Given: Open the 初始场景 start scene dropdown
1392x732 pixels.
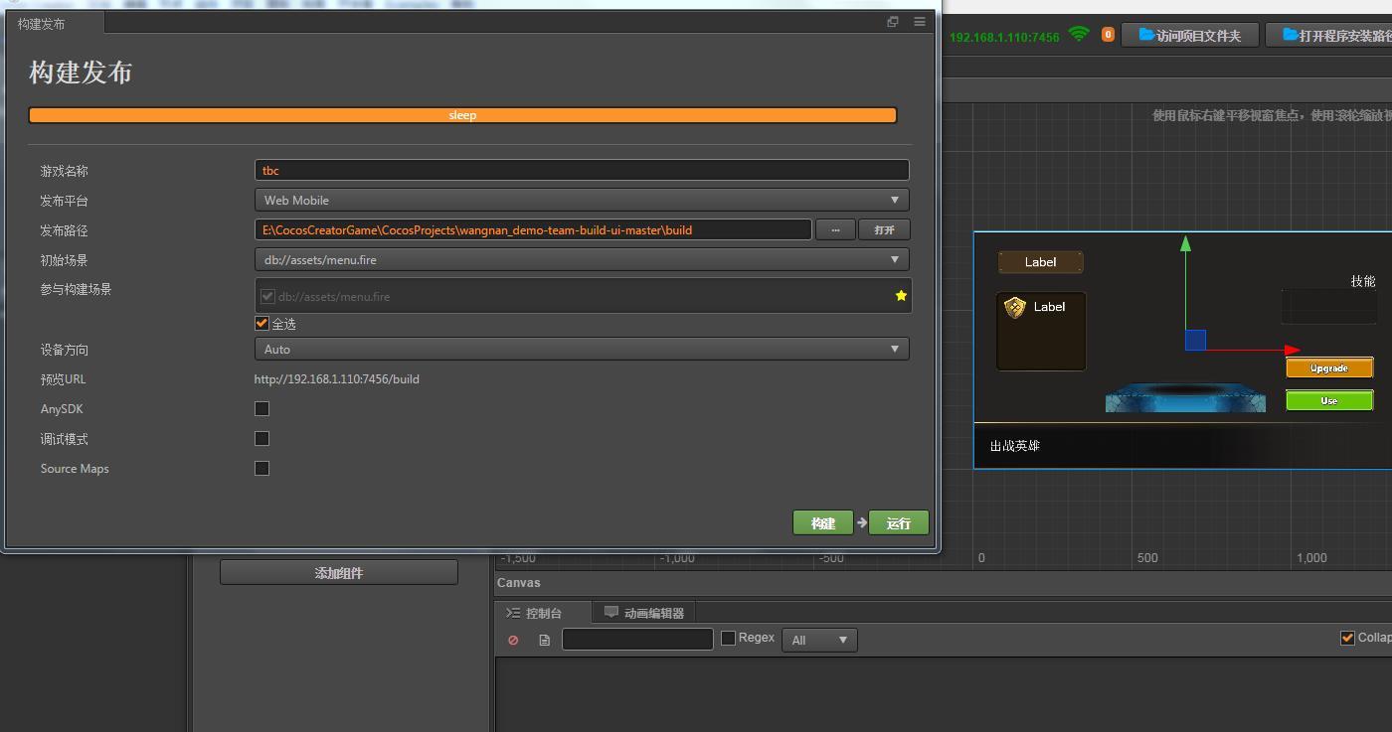Looking at the screenshot, I should coord(582,259).
